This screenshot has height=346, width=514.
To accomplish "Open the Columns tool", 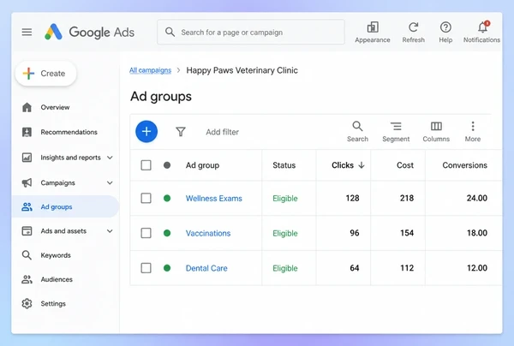I will 436,132.
